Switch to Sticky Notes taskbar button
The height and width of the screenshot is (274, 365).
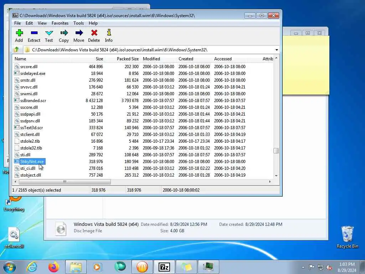click(x=186, y=267)
